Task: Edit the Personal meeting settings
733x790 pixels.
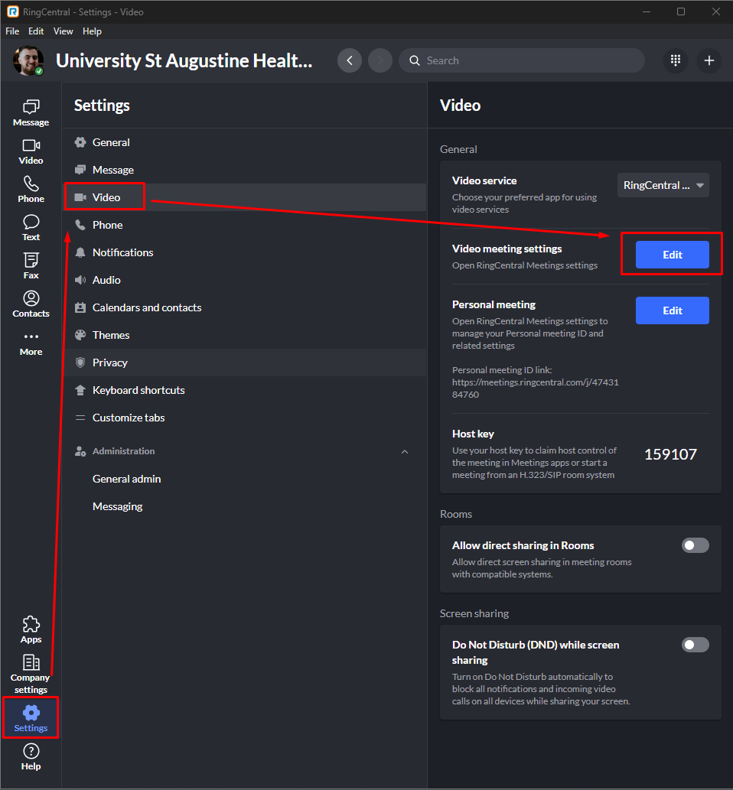Action: pos(672,310)
